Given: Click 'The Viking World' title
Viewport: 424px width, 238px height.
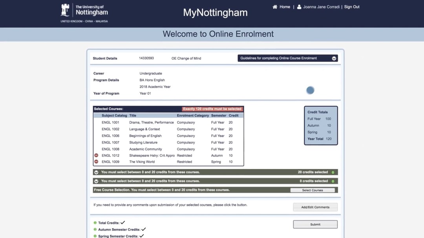Looking at the screenshot, I should pos(142,162).
